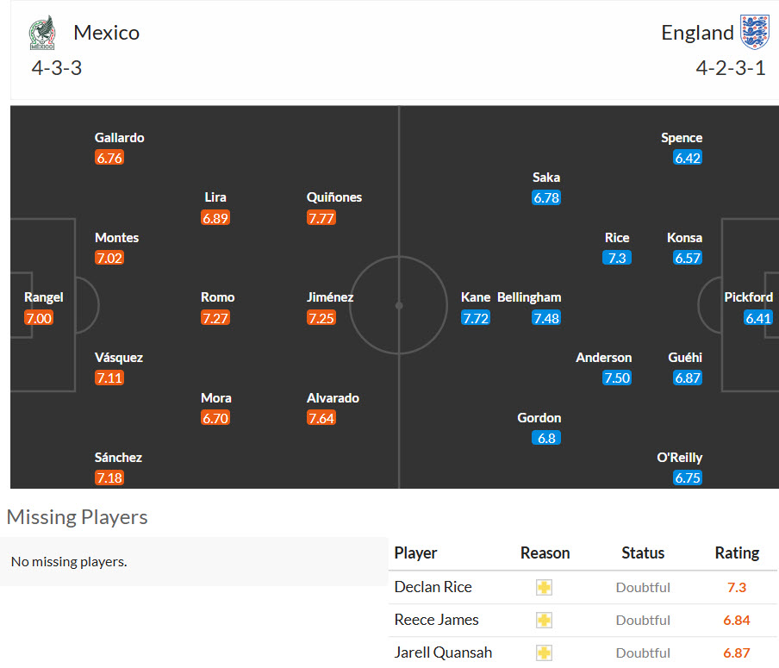Click Kane's 7.72 rating badge
779x668 pixels.
point(476,318)
